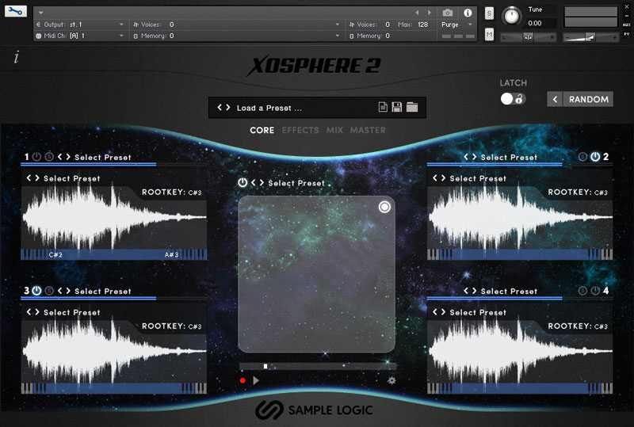This screenshot has height=427, width=634.
Task: Click core 1 key range high A#3
Action: (171, 255)
